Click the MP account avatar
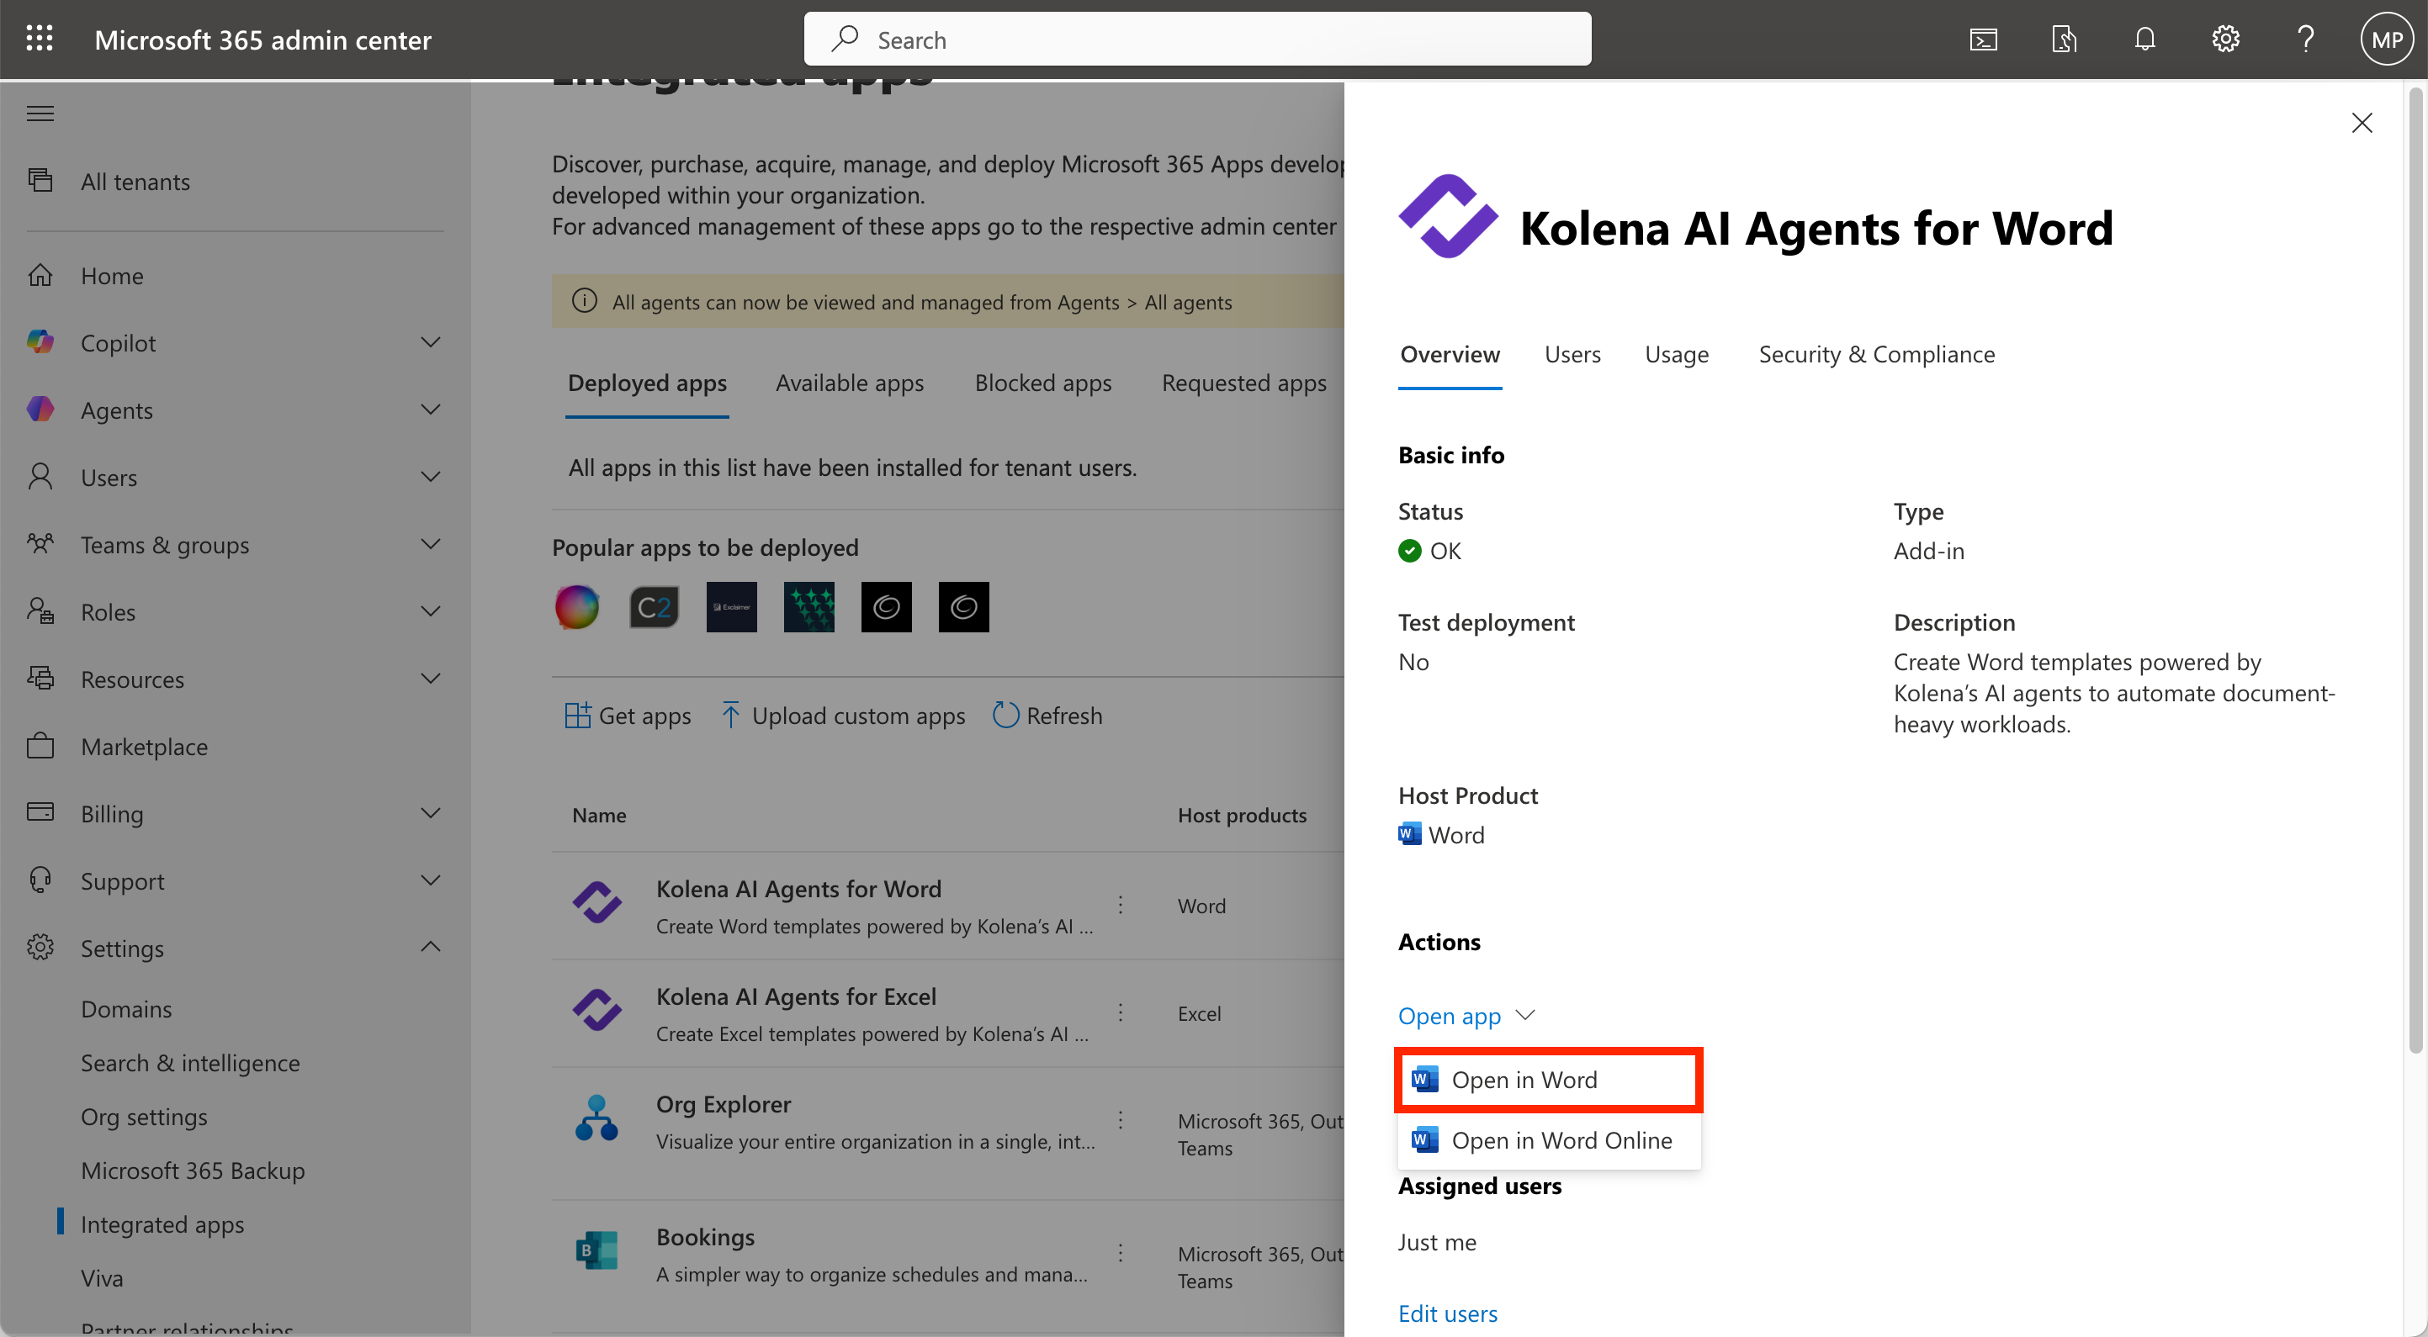Screen dimensions: 2428x1337 [2387, 40]
